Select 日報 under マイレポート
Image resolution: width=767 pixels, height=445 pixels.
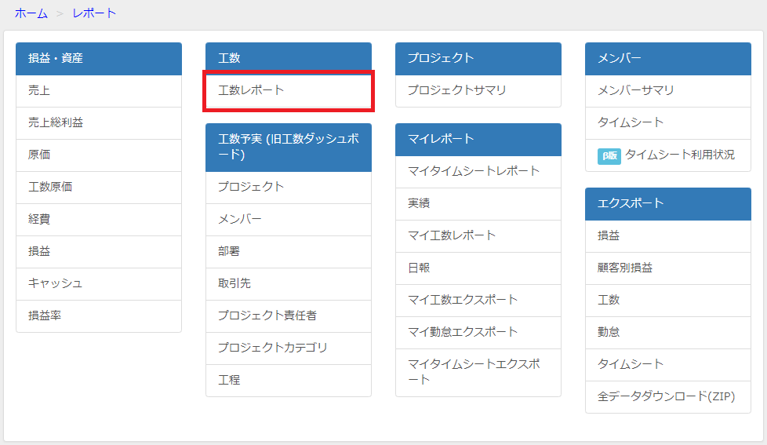478,268
